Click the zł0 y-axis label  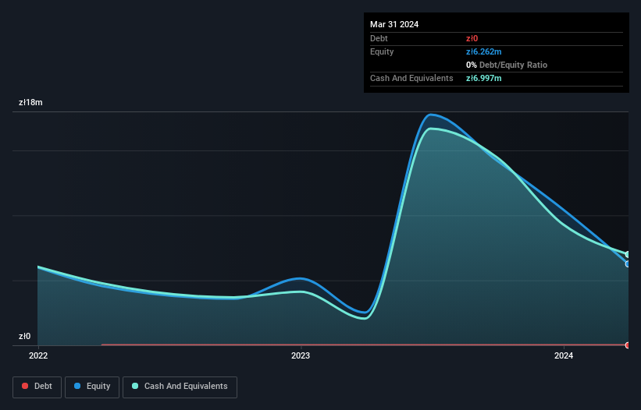coord(24,336)
